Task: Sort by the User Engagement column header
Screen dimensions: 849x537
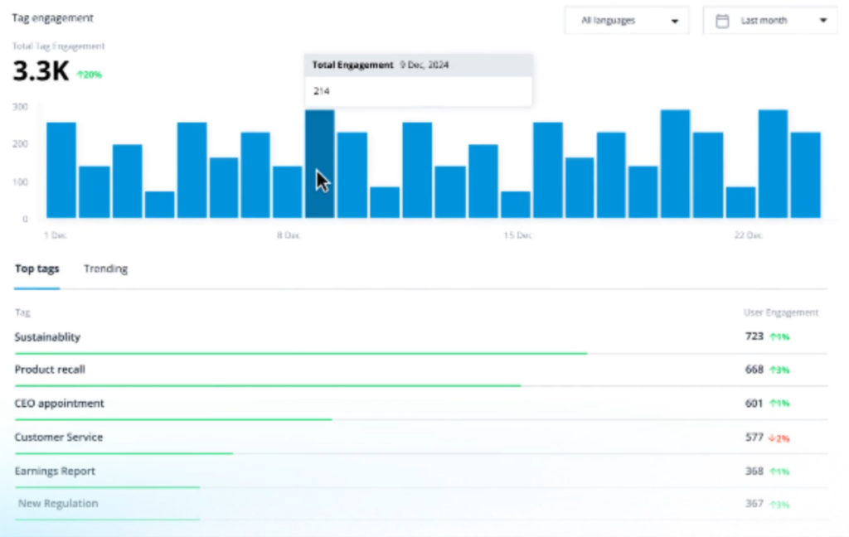Action: tap(780, 312)
